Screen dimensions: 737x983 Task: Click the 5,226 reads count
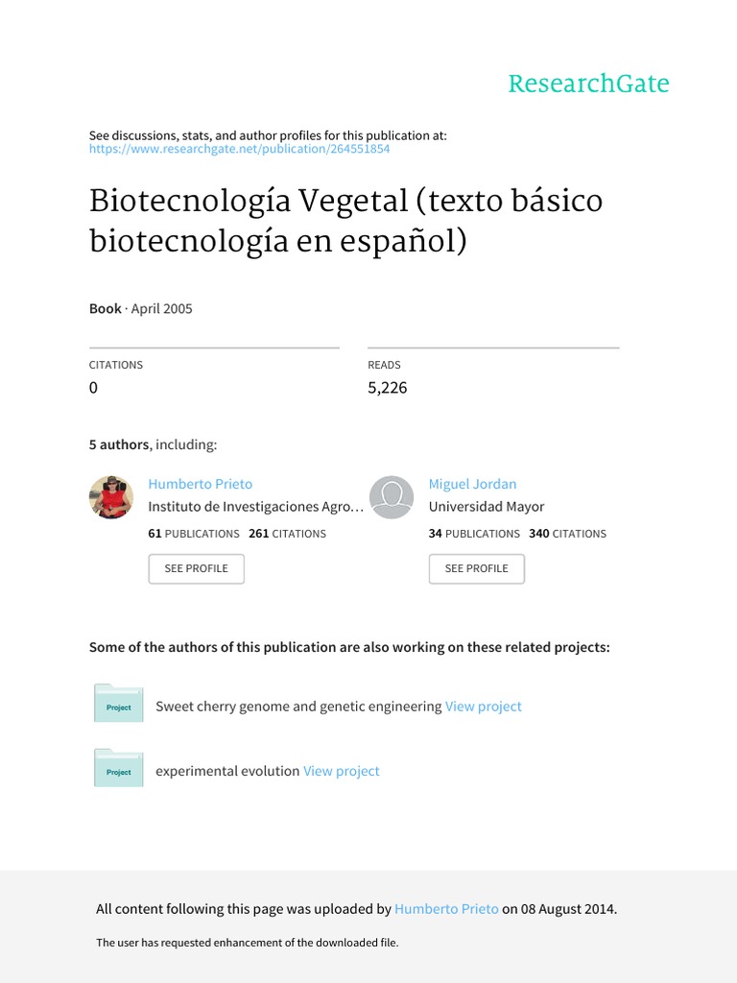(x=388, y=388)
